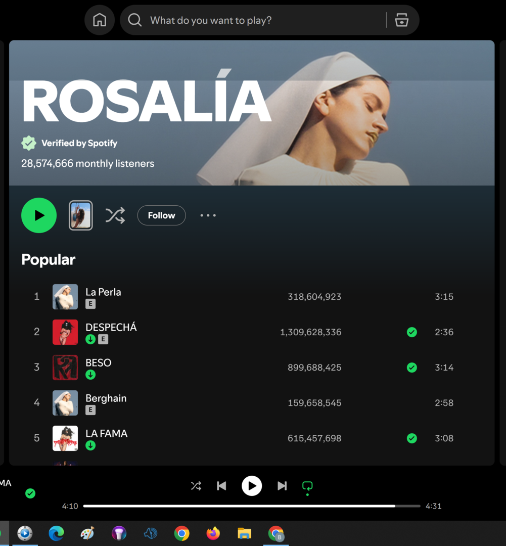The image size is (506, 546).
Task: Seek using the playback progress bar
Action: click(252, 506)
